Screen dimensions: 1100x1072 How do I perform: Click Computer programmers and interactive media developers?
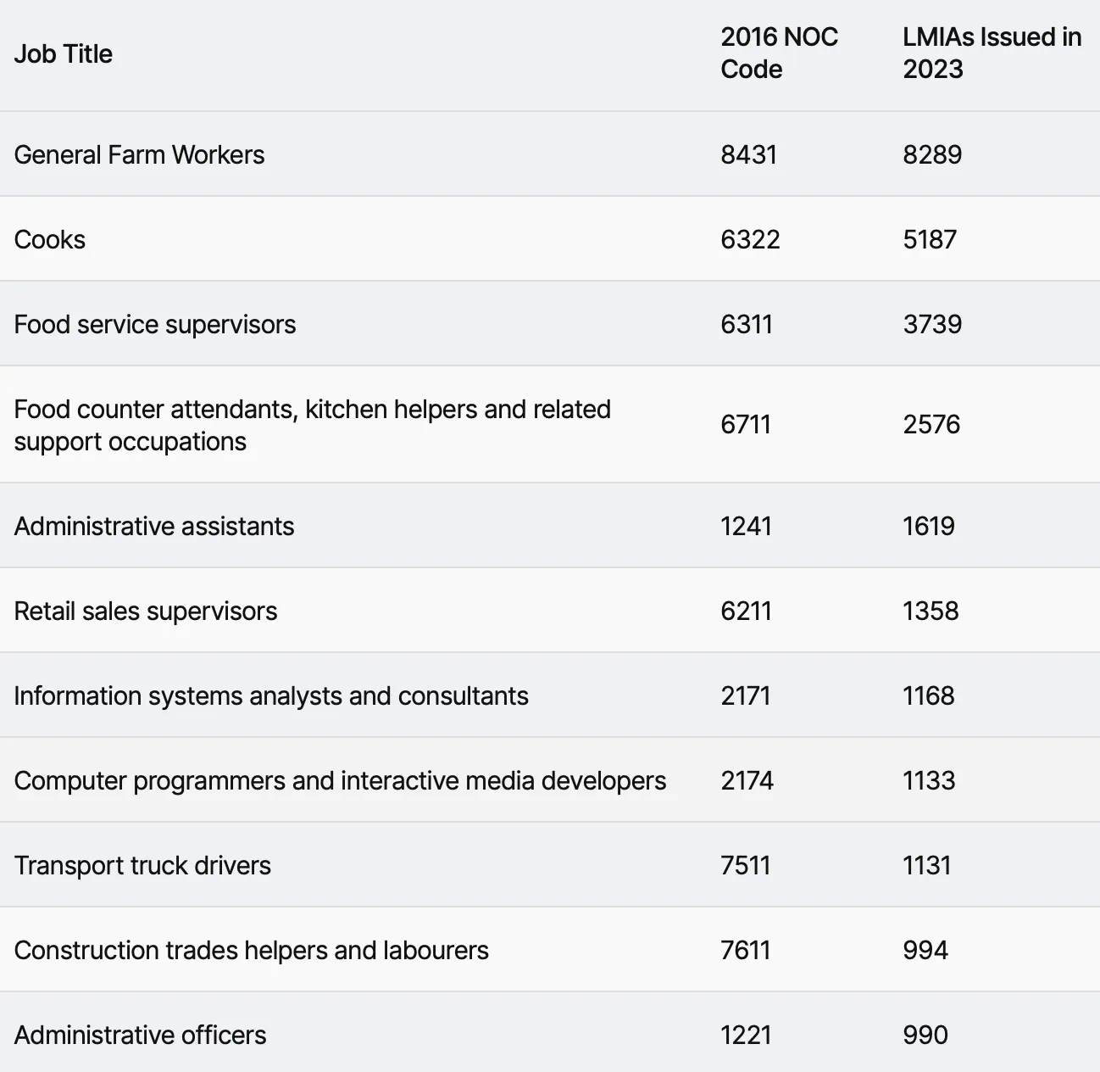point(340,780)
